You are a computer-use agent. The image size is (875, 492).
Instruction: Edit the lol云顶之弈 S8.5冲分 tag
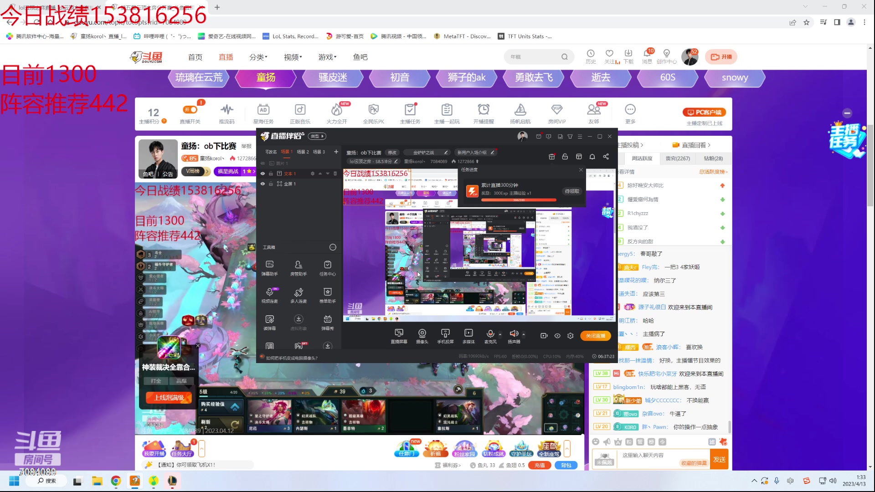pos(374,161)
